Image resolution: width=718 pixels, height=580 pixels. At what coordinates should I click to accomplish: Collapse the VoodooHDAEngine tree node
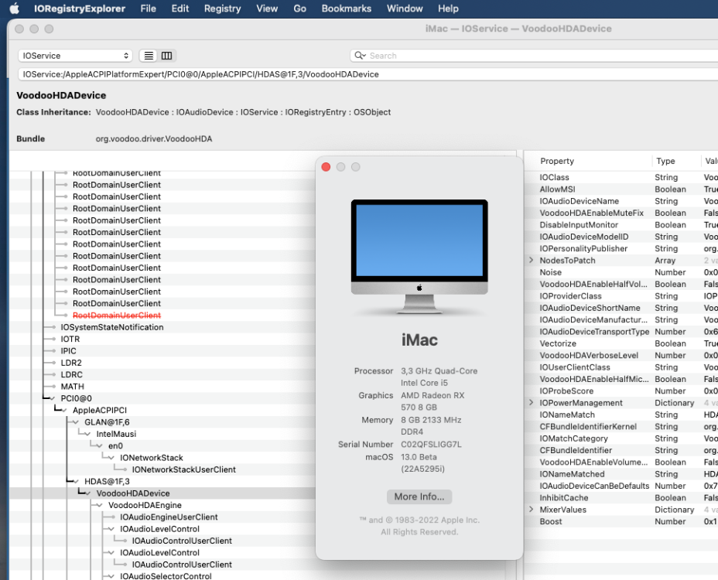tap(101, 506)
